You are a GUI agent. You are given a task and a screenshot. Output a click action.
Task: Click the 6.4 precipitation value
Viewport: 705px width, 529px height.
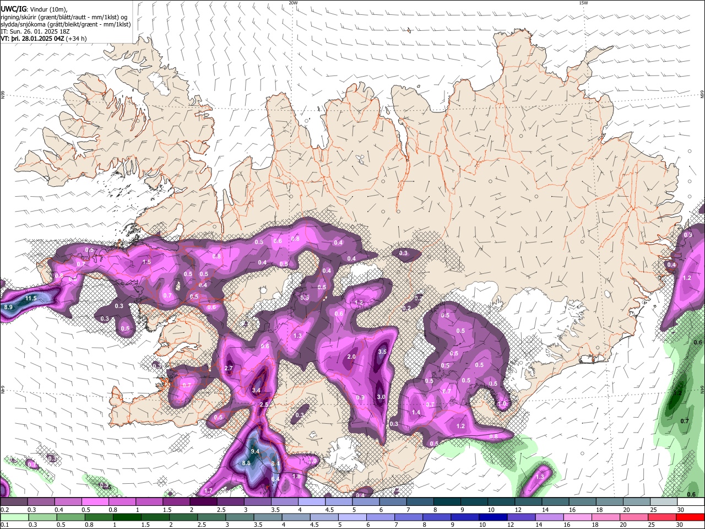275,479
